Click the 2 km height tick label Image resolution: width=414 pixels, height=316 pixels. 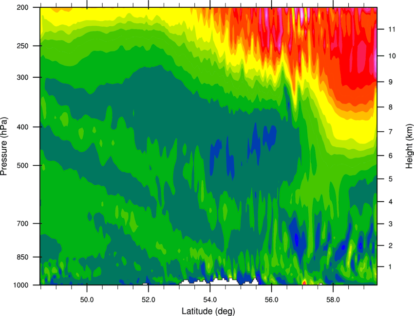point(390,246)
